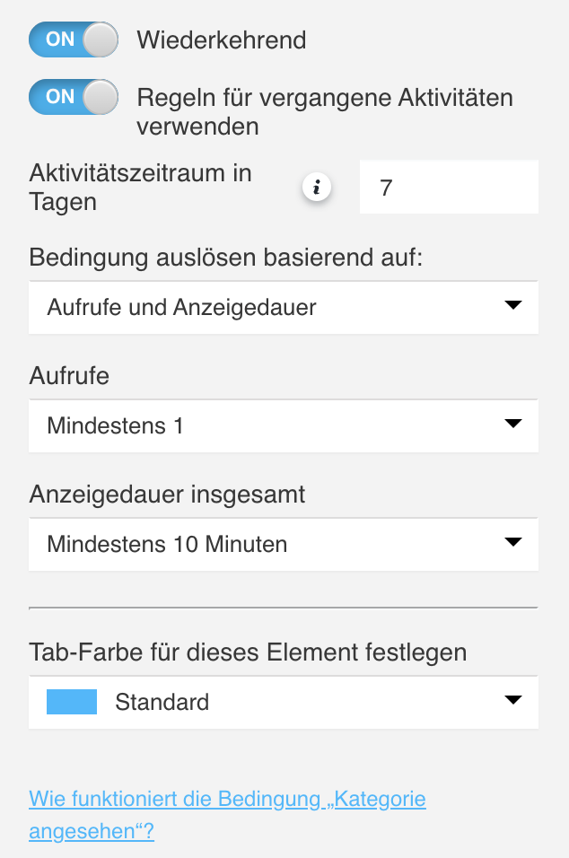The image size is (569, 858).
Task: Toggle the Wiederkehrend switch
Action: 74,39
